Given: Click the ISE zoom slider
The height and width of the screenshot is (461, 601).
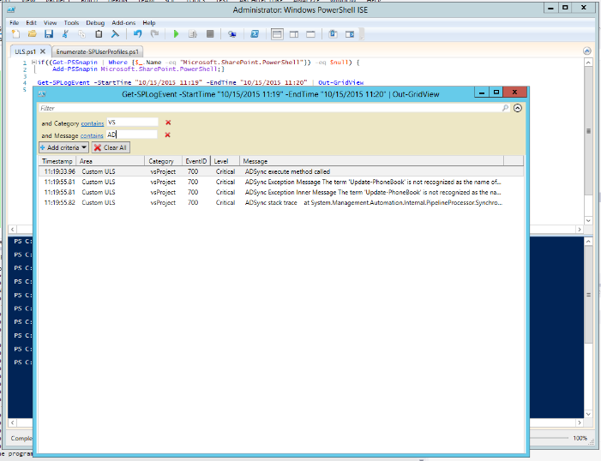Looking at the screenshot, I should [550, 438].
